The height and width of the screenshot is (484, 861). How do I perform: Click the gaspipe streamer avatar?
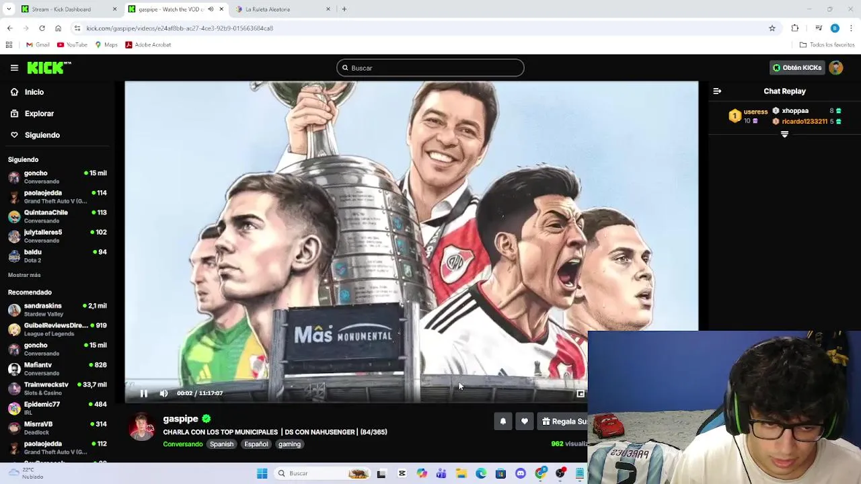point(142,428)
